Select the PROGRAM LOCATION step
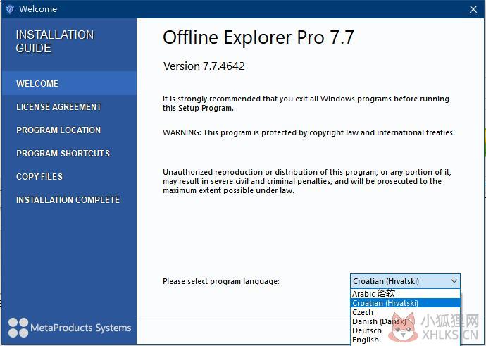This screenshot has width=486, height=346. click(x=58, y=130)
